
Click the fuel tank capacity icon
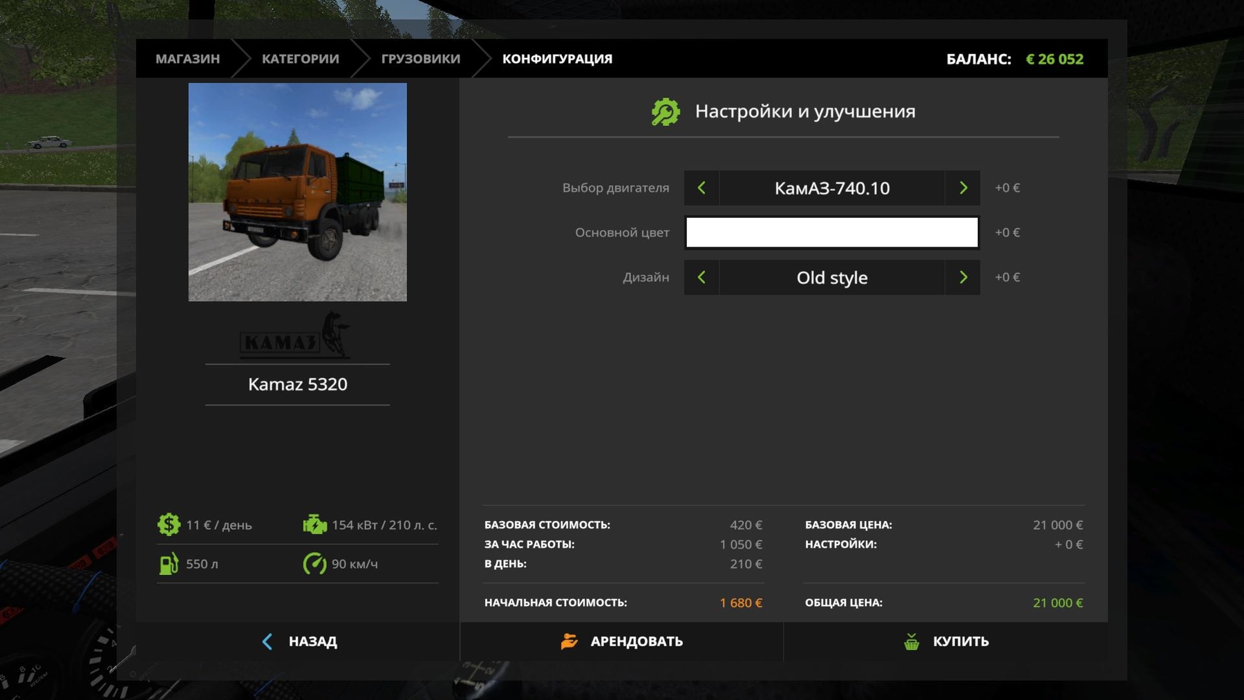pos(169,564)
